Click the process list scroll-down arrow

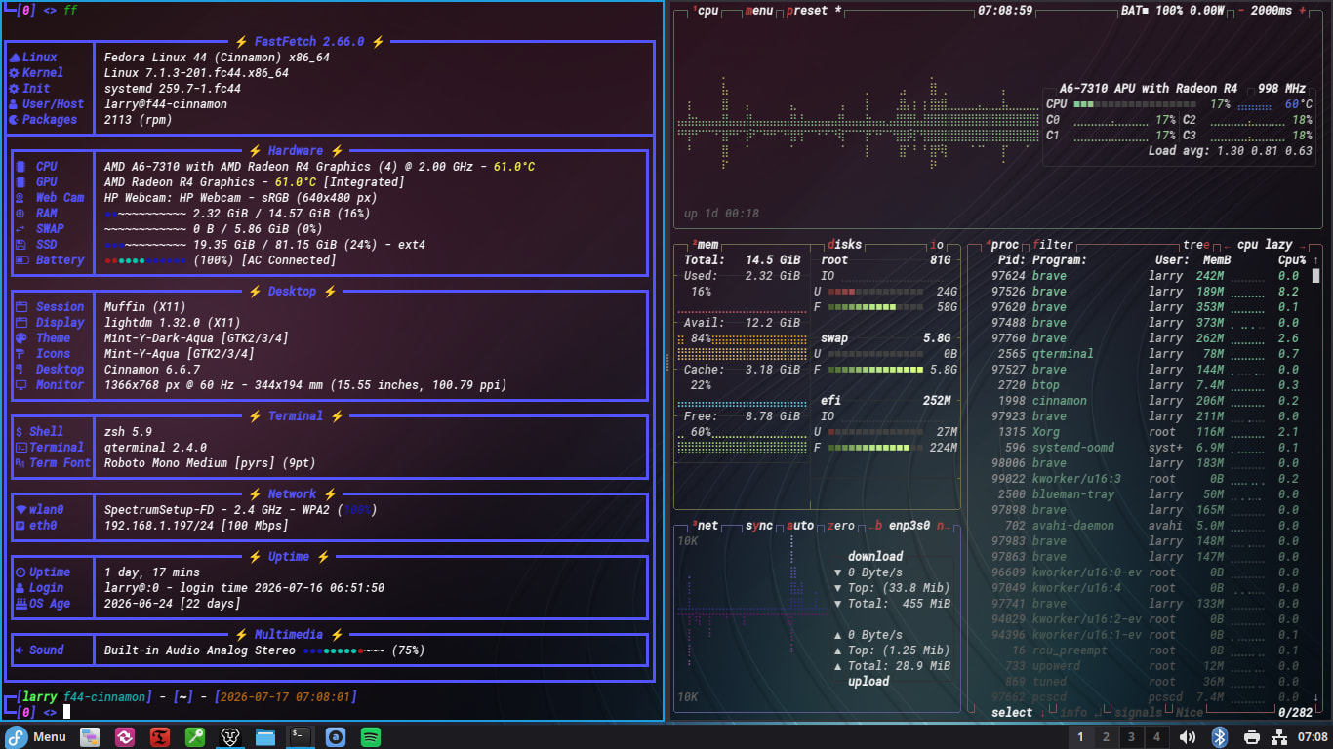point(1315,697)
